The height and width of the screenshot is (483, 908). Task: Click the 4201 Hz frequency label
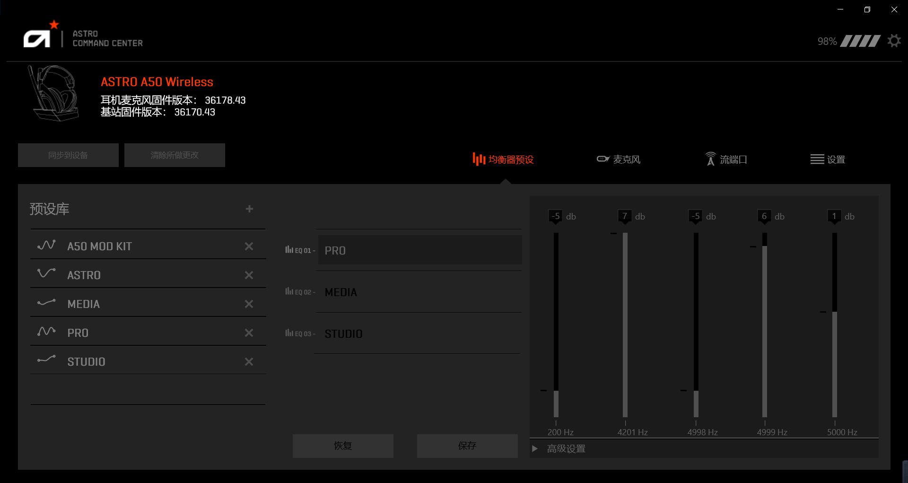[x=632, y=432]
